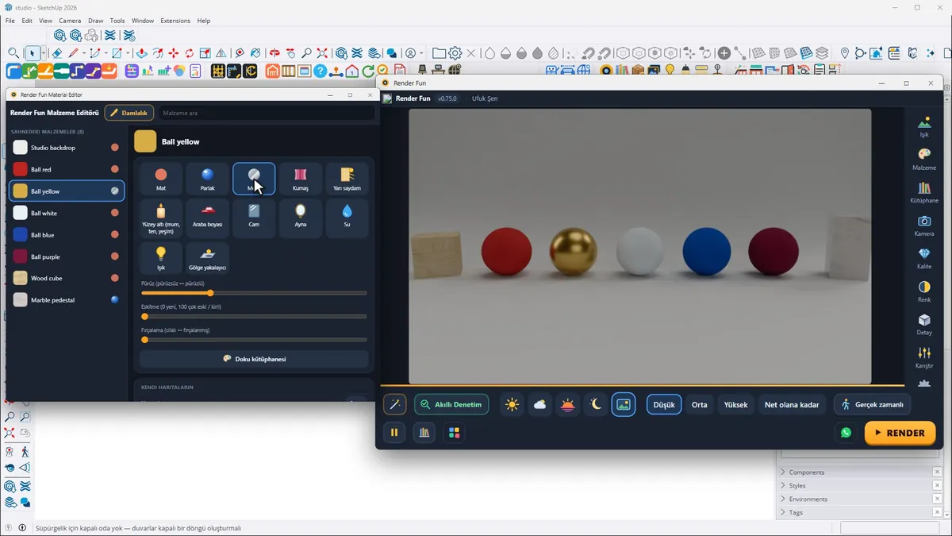Pick the Yarı saydam translucent preset
This screenshot has height=536, width=952.
(347, 179)
